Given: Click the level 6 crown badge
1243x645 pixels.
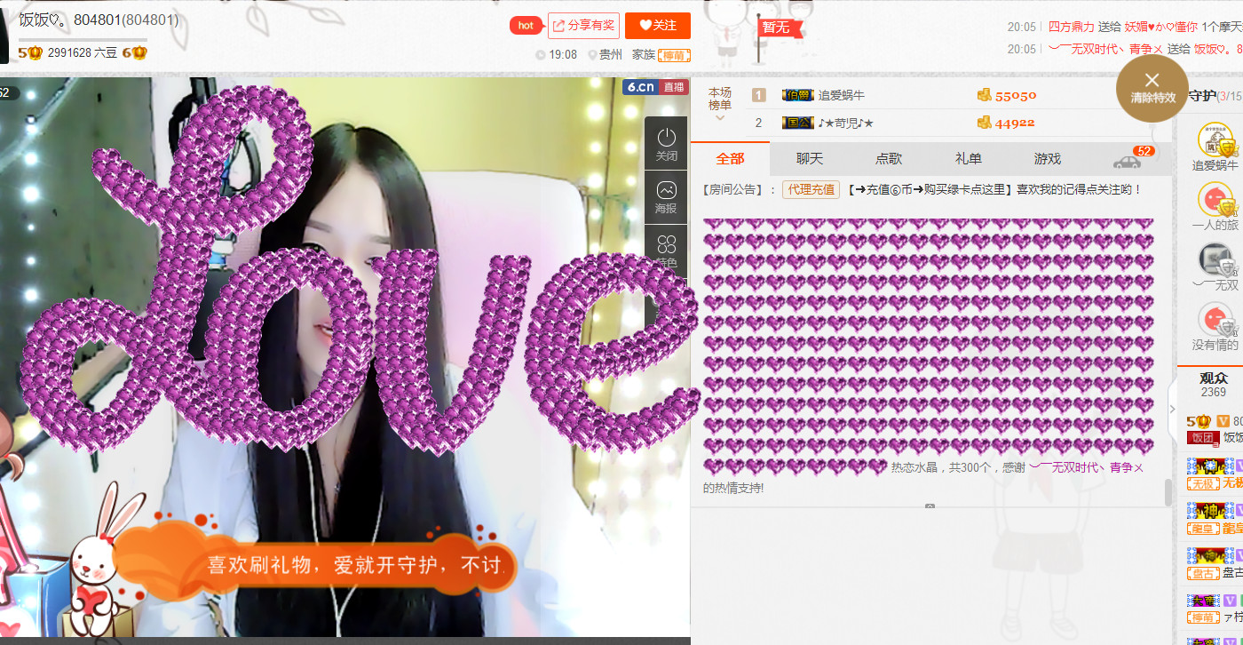Looking at the screenshot, I should tap(135, 53).
